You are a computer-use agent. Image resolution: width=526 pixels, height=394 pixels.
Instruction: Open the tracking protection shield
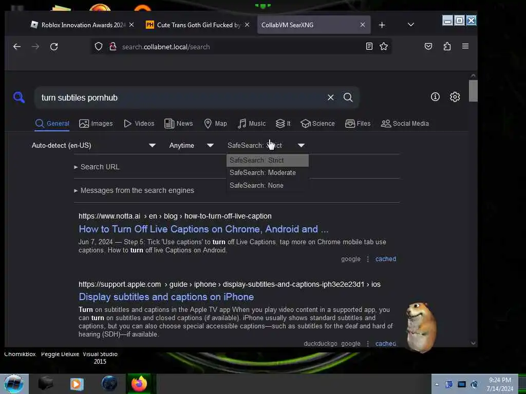click(98, 46)
